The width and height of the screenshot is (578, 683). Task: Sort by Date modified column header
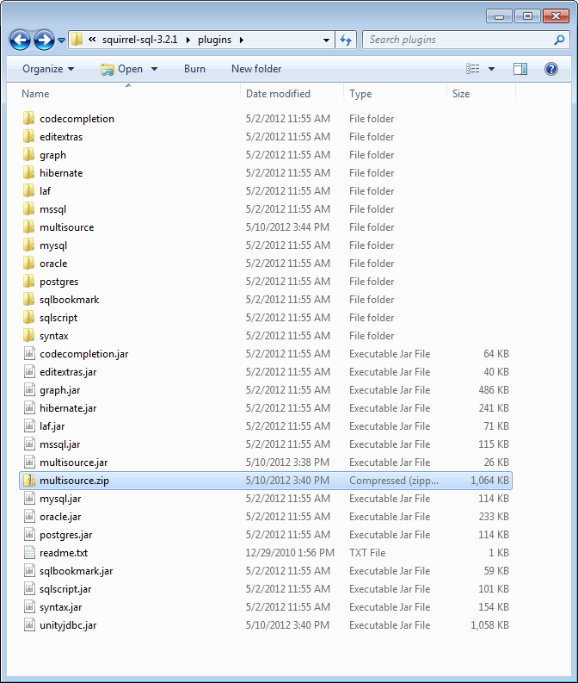click(x=278, y=94)
